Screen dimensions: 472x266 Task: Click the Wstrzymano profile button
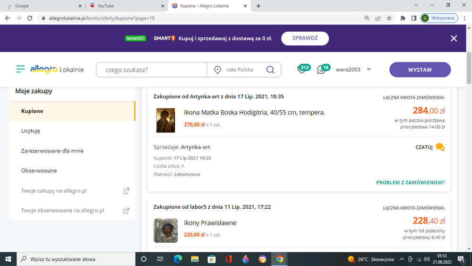point(439,18)
